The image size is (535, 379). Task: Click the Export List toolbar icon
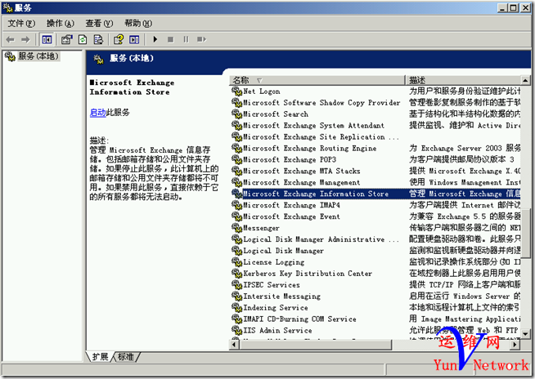pyautogui.click(x=98, y=39)
